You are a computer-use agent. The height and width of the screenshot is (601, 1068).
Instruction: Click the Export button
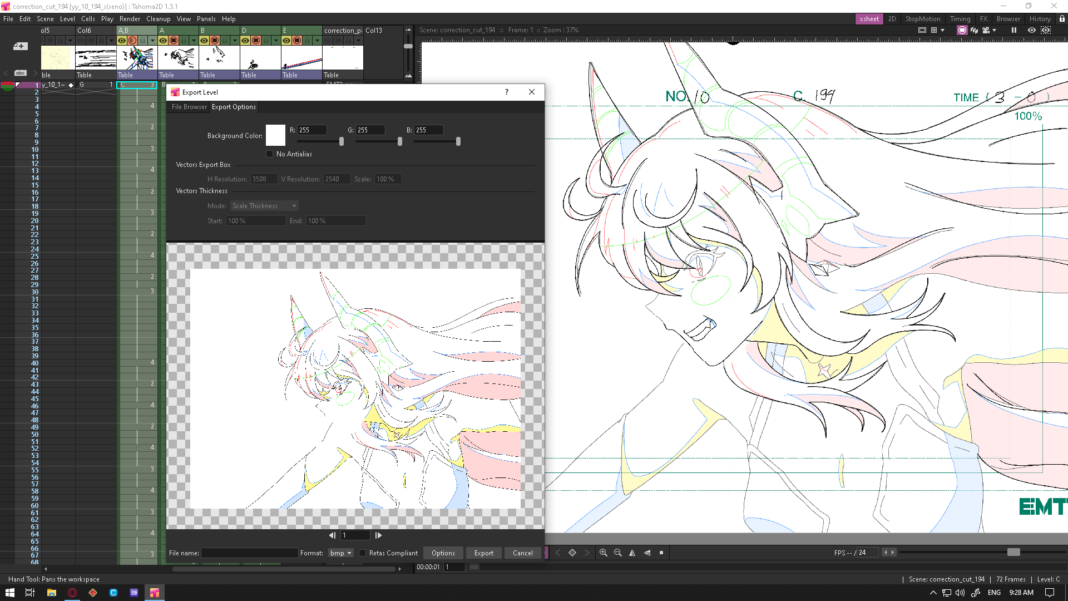pos(483,553)
